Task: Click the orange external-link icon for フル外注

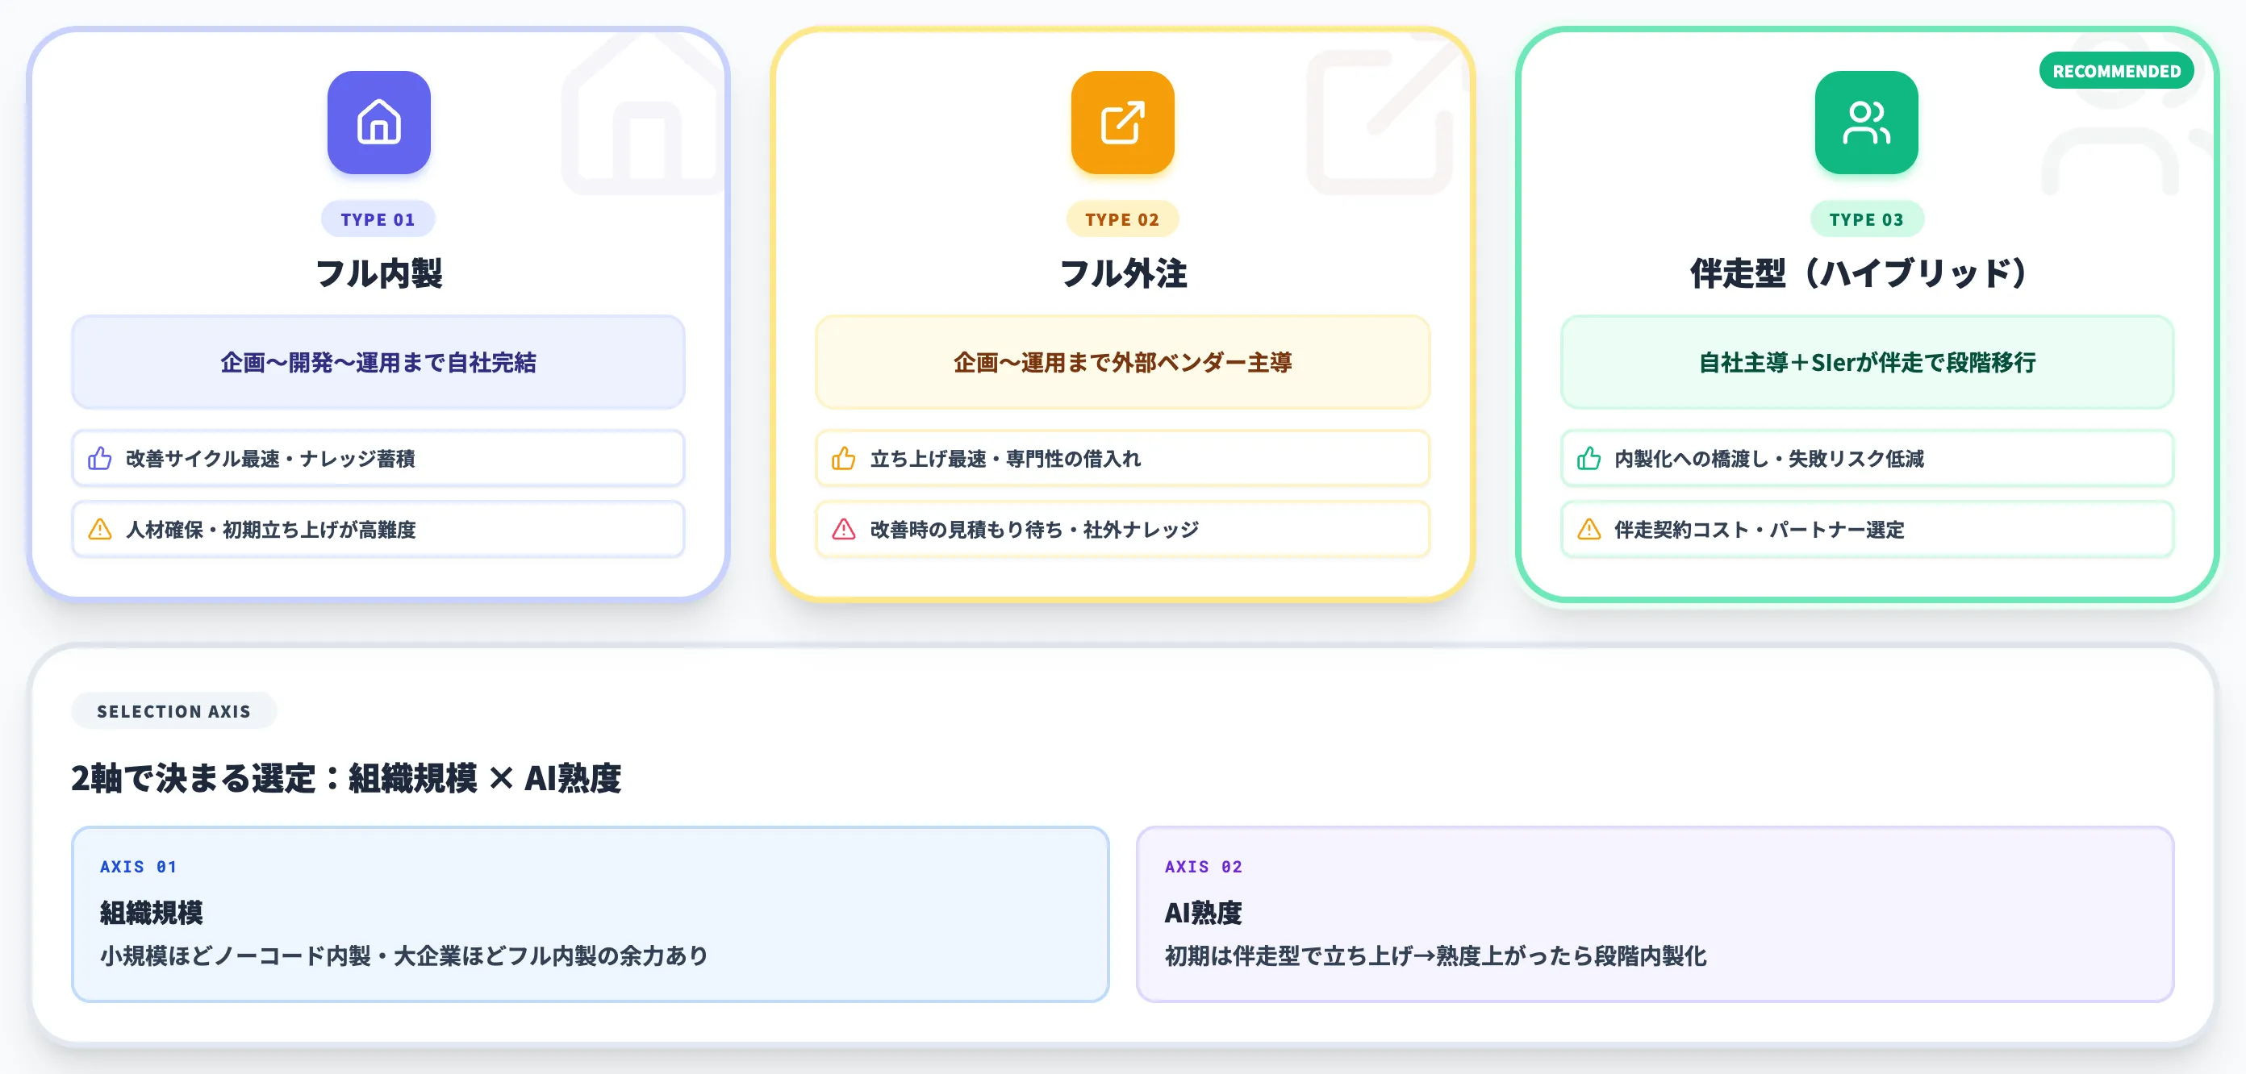Action: tap(1122, 122)
